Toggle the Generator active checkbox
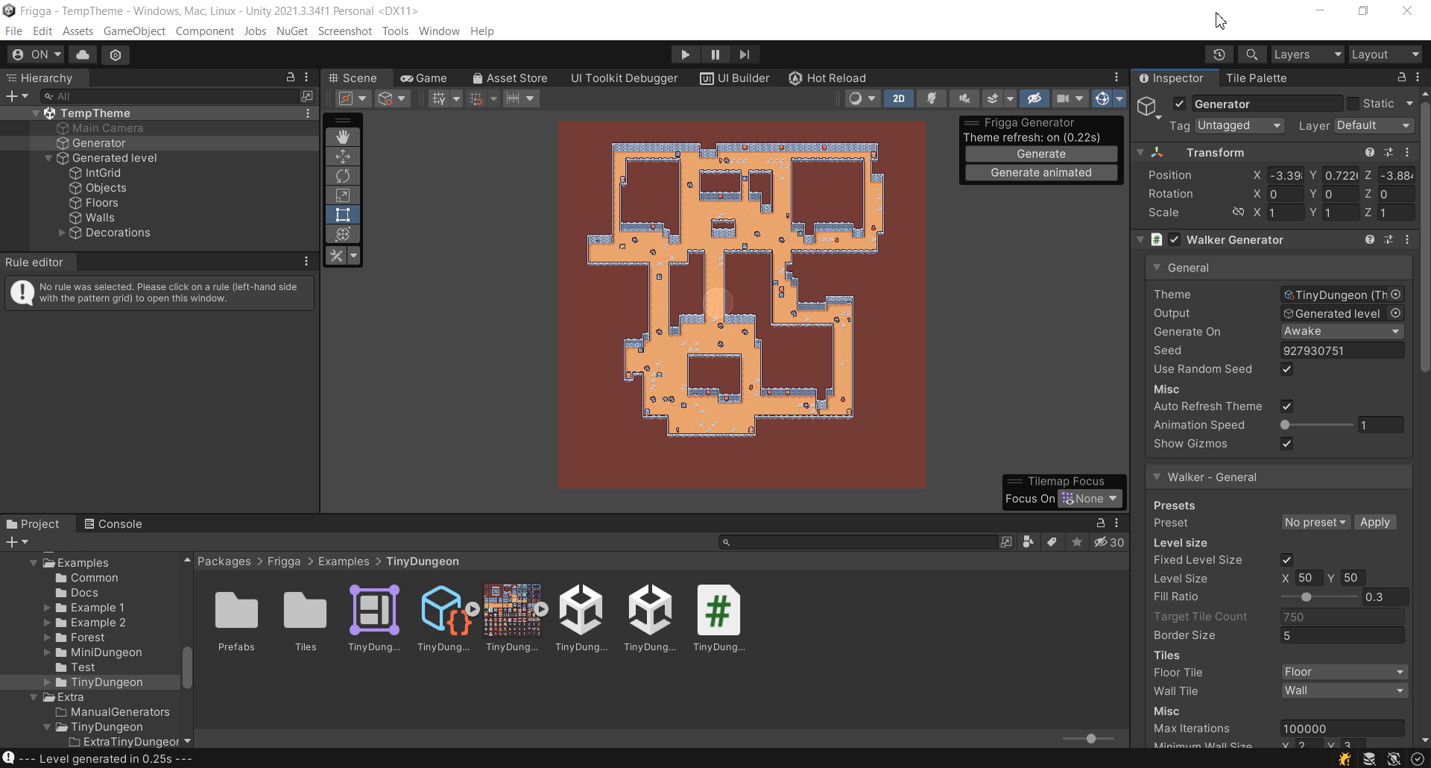The height and width of the screenshot is (768, 1431). click(x=1179, y=104)
